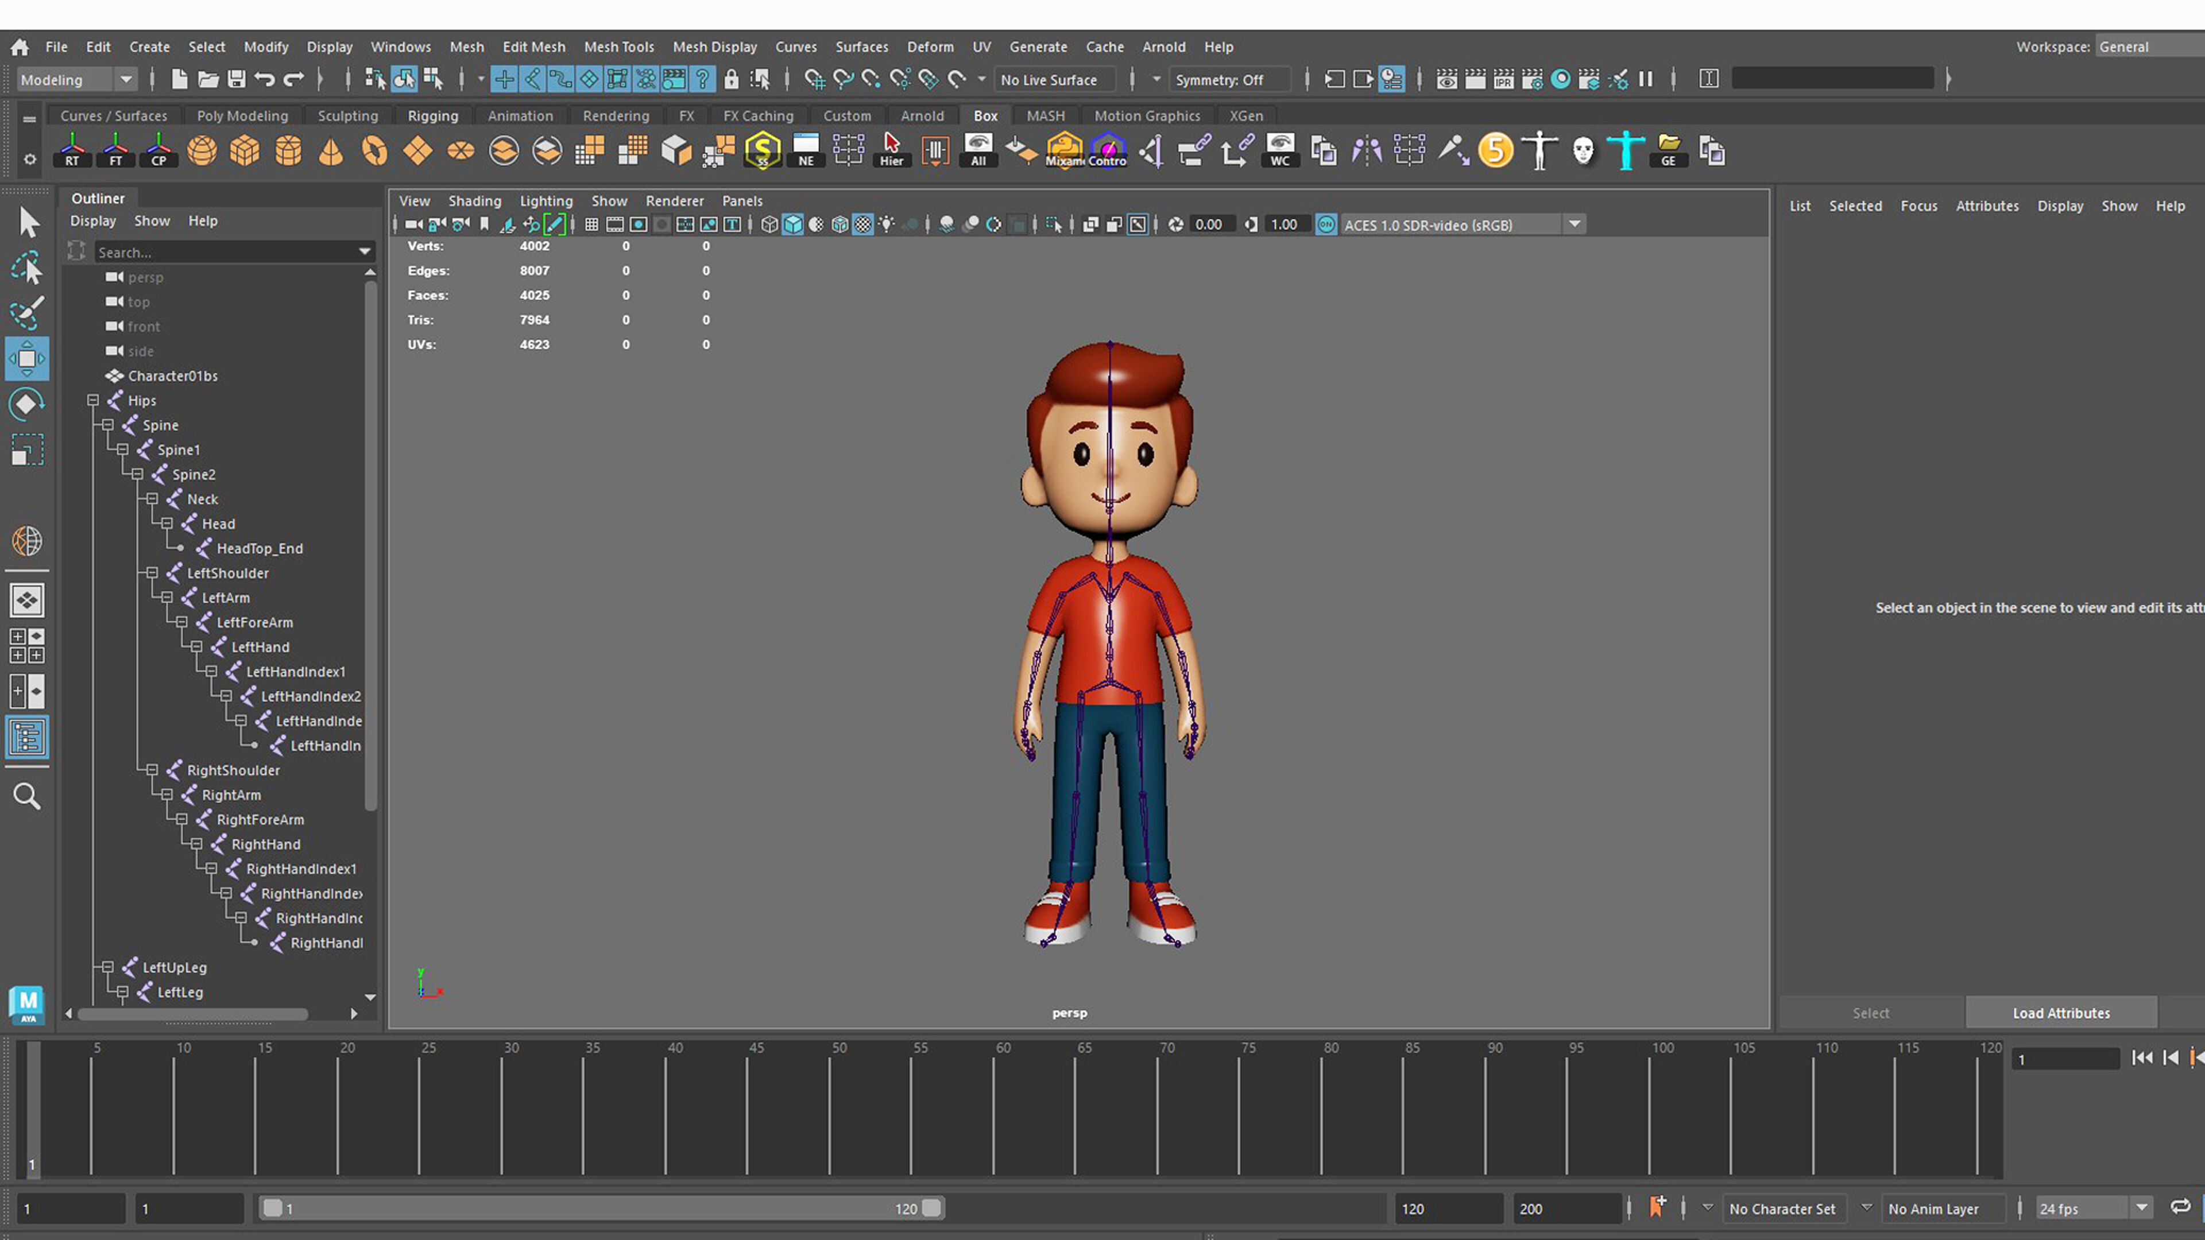Open the Deform menu
Viewport: 2205px width, 1240px height.
click(x=930, y=47)
